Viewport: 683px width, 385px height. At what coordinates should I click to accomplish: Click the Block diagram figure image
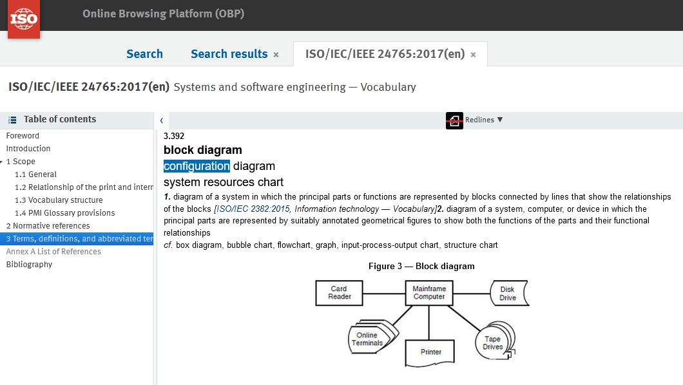tap(422, 323)
